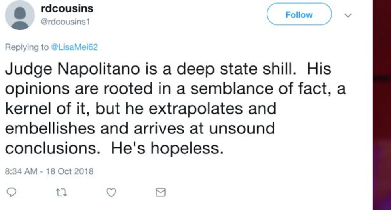The width and height of the screenshot is (391, 210).
Task: Click the line "embellishes and arrives at unsound"
Action: [140, 129]
